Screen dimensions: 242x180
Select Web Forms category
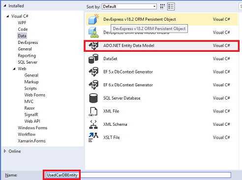[35, 95]
